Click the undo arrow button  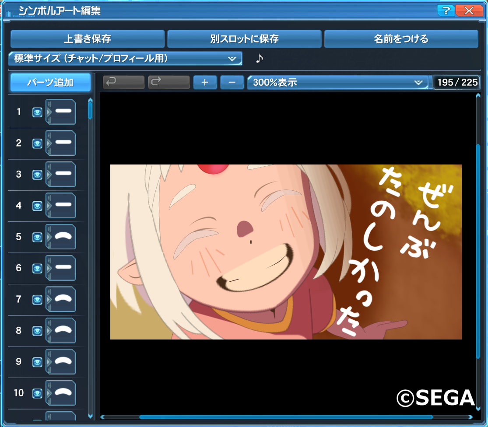pos(123,82)
